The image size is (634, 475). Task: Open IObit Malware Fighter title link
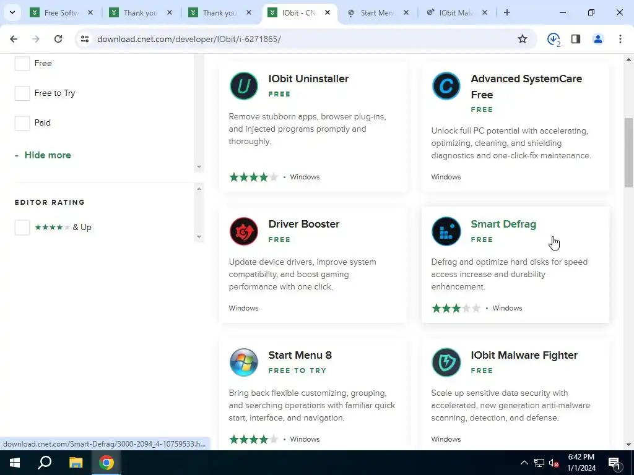pyautogui.click(x=524, y=356)
